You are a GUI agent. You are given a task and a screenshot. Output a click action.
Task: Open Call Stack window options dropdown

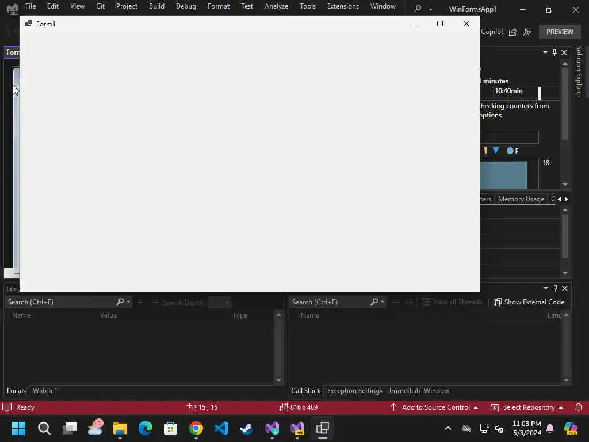coord(545,288)
